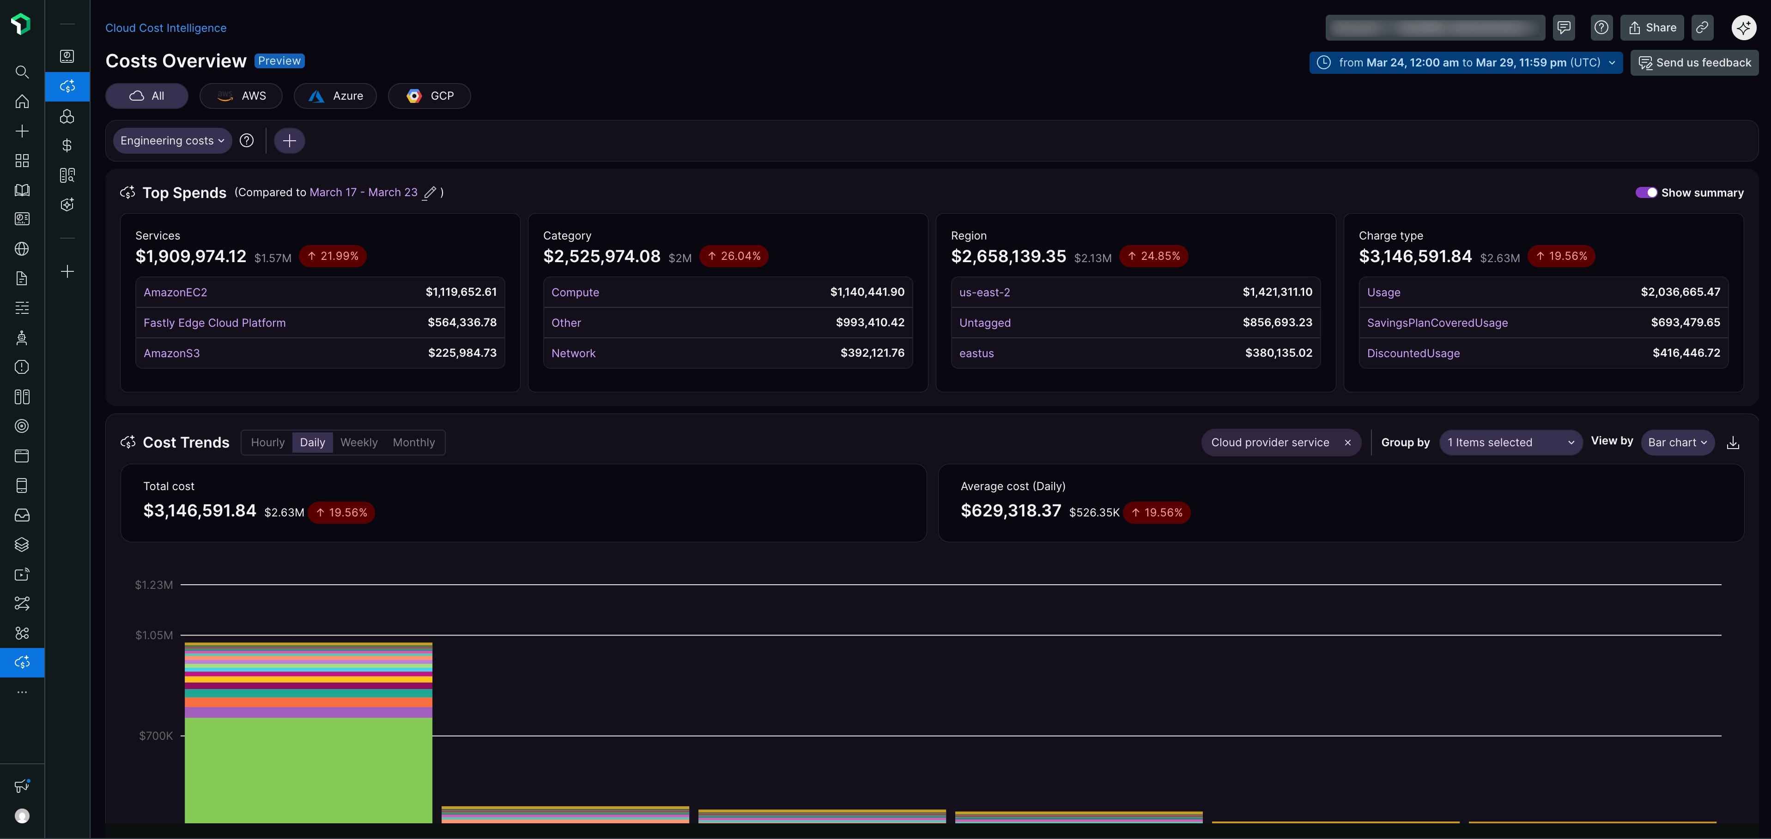Filter costs by Azure

pyautogui.click(x=335, y=96)
